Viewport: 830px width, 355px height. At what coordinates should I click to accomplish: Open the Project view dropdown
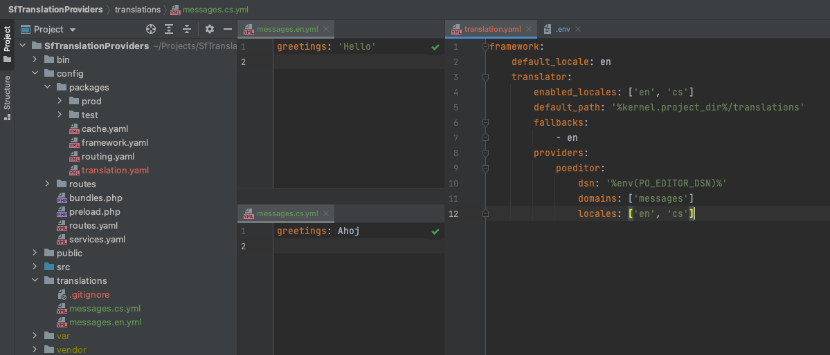73,30
